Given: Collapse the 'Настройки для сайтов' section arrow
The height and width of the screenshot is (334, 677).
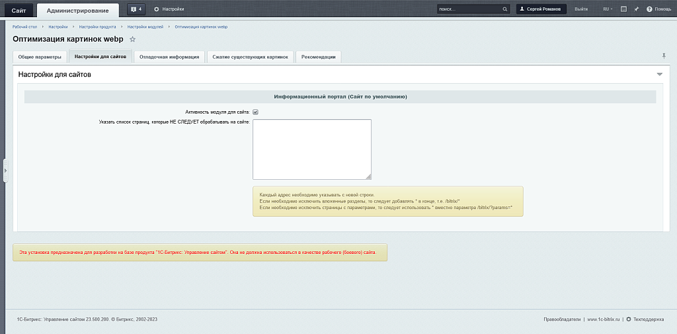Looking at the screenshot, I should 659,75.
